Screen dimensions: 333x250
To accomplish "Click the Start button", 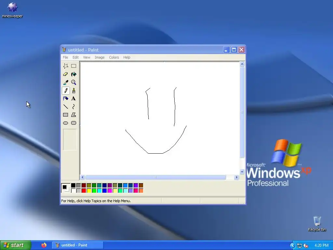I will (x=15, y=245).
